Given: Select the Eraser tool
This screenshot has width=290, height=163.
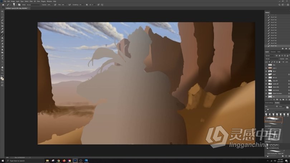Looking at the screenshot, I should pos(2,44).
